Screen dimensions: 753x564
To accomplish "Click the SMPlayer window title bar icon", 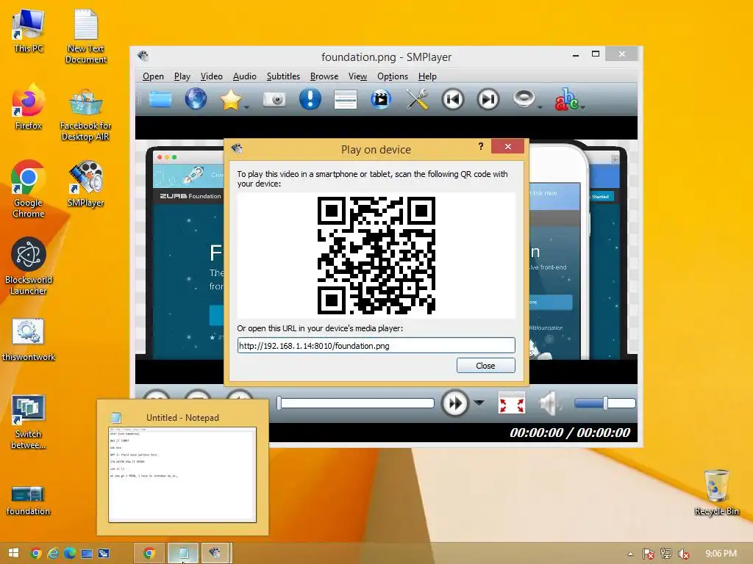I will tap(143, 57).
